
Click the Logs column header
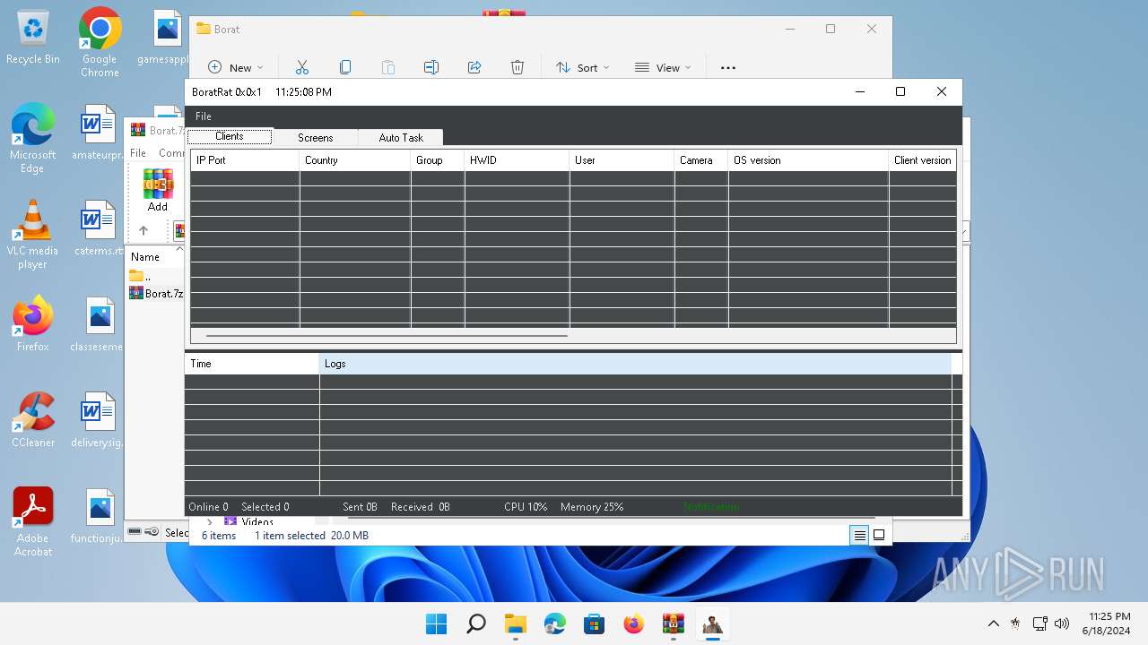point(635,364)
